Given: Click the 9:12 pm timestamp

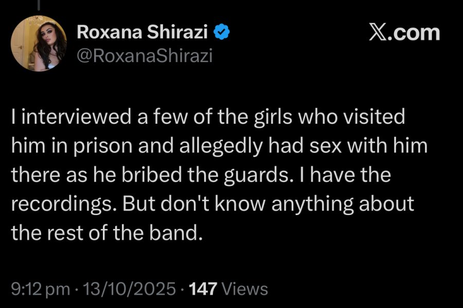Looking at the screenshot, I should coord(41,289).
